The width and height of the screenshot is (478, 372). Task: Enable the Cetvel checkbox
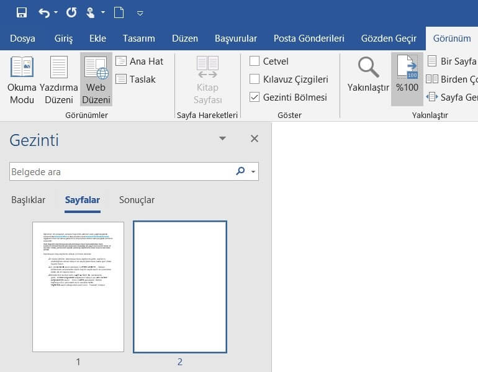pos(255,61)
